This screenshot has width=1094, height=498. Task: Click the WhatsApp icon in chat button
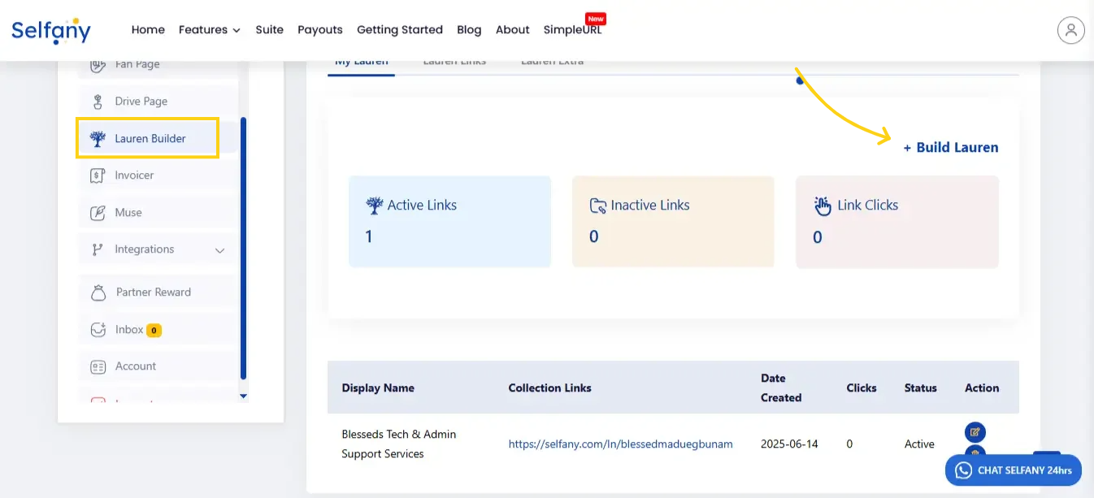(x=964, y=470)
